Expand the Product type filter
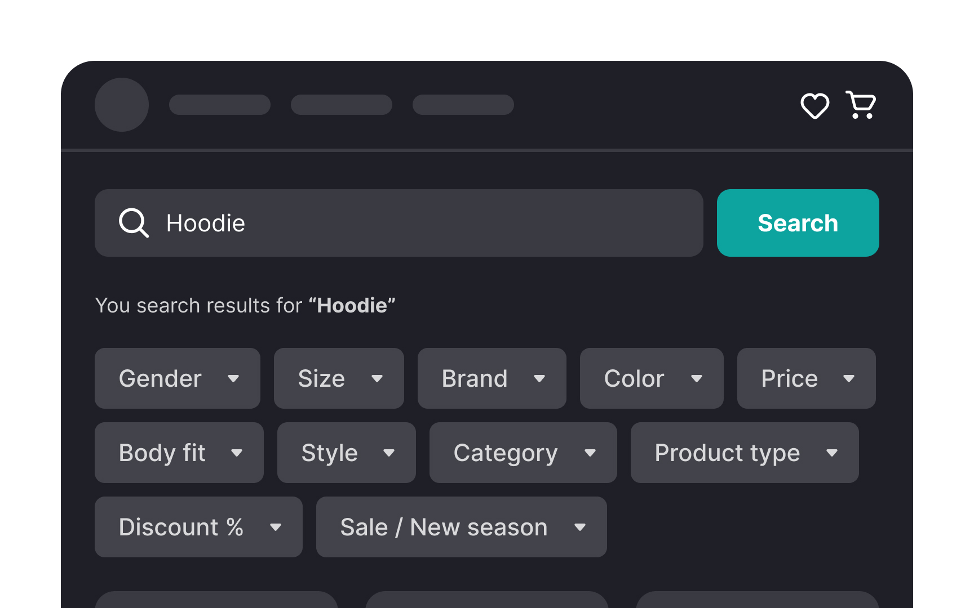The image size is (974, 608). tap(744, 453)
